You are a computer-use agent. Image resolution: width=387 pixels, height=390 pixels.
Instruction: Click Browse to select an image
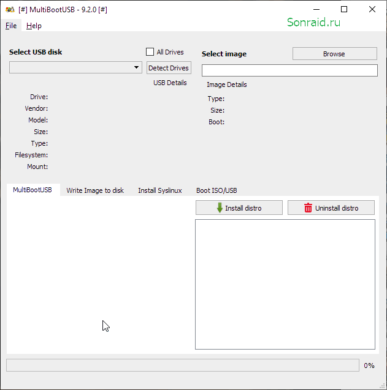335,54
